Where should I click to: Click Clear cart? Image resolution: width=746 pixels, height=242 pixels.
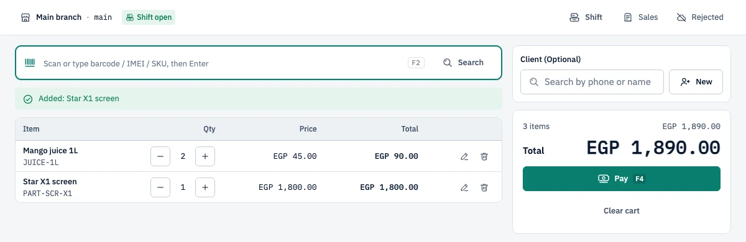622,211
